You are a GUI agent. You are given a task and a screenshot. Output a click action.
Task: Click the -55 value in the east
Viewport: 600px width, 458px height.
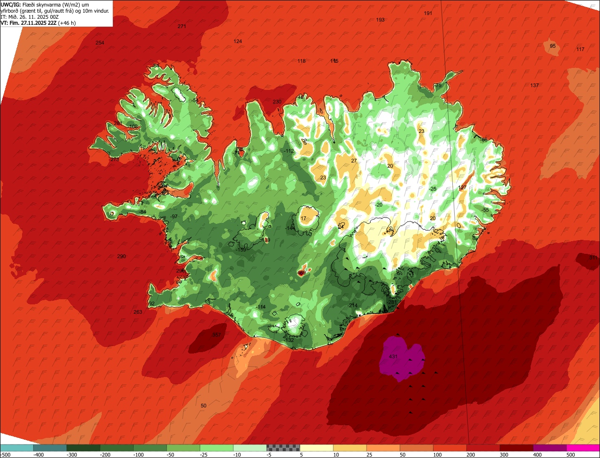coord(485,210)
